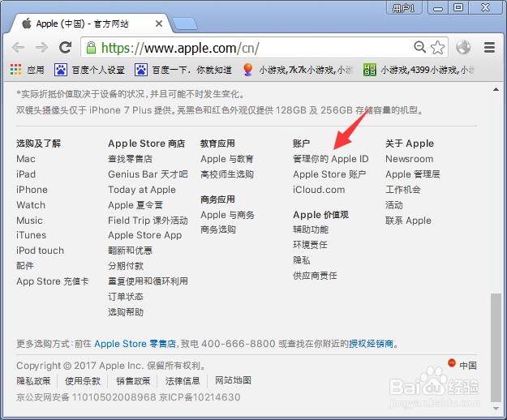
Task: Go to the iPad footer link
Action: point(26,174)
